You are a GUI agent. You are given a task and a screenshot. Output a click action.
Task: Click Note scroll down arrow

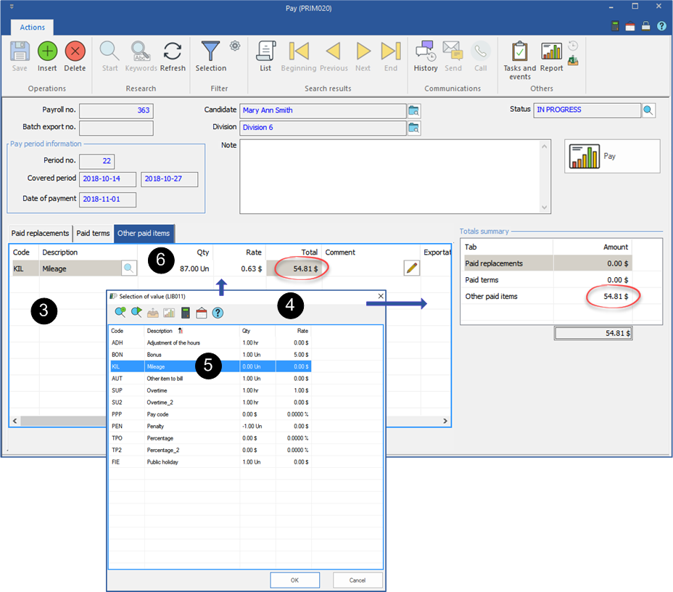point(544,207)
